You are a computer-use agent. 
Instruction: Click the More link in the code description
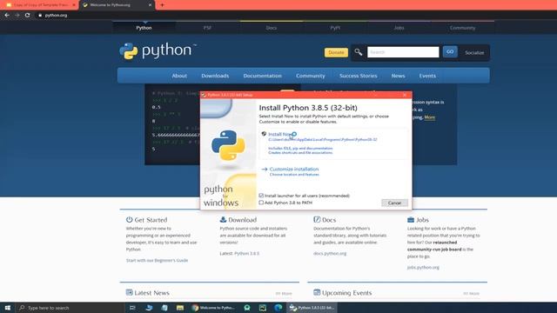(429, 117)
